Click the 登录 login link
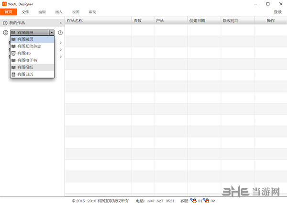 point(277,12)
